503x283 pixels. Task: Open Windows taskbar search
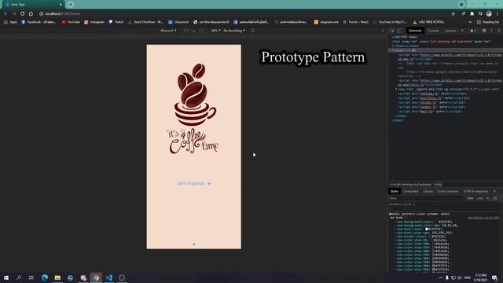point(19,277)
